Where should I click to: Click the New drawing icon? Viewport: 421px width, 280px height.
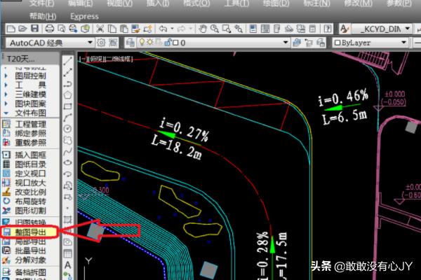pos(11,29)
